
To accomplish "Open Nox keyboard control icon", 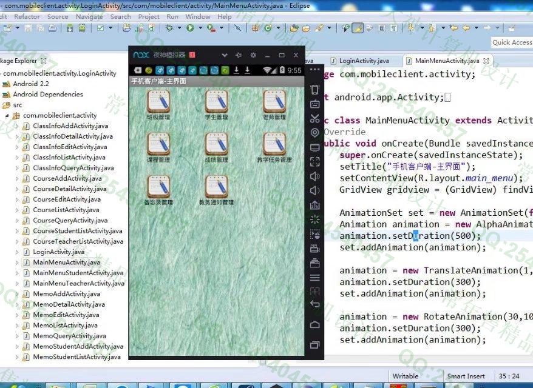I will 315,104.
